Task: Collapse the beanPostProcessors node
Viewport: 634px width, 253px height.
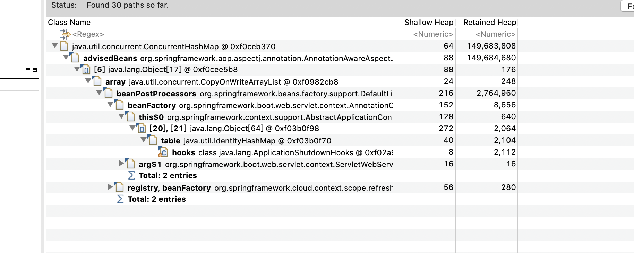Action: tap(99, 93)
